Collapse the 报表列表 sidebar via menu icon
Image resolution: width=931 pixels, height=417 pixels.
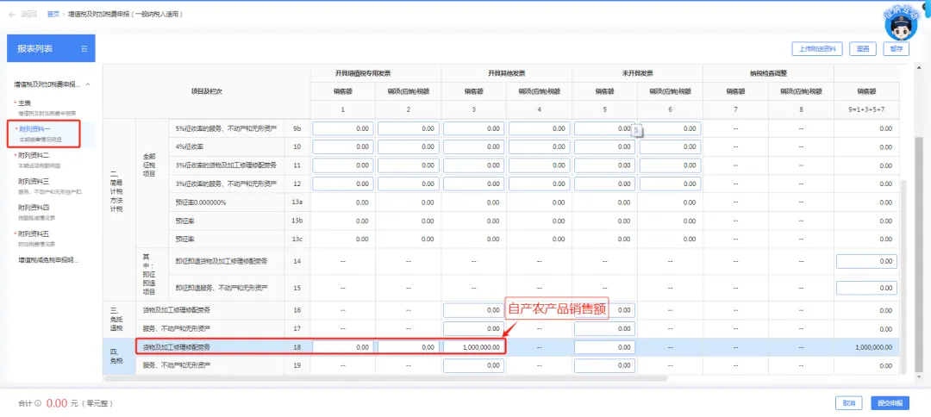pos(84,49)
